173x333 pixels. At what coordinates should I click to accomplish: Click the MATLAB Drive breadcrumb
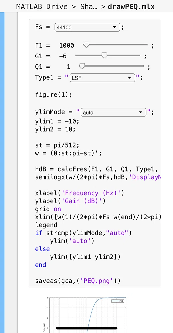(42, 7)
